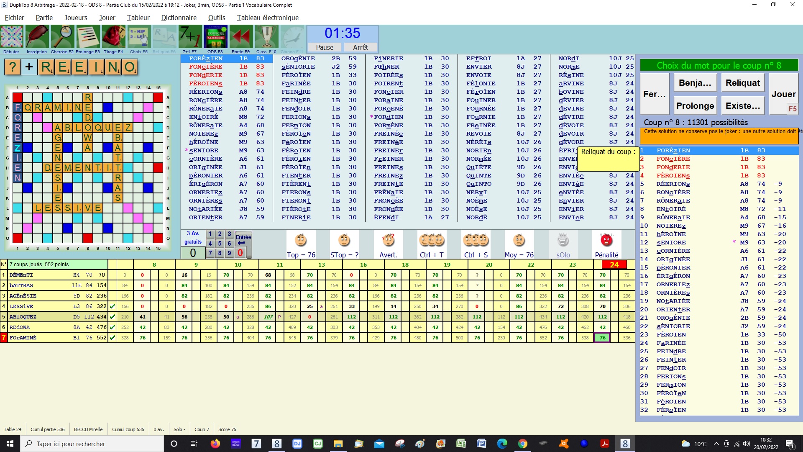Viewport: 803px width, 452px height.
Task: Select RONCIÈRE in the right solutions list
Action: click(x=673, y=192)
